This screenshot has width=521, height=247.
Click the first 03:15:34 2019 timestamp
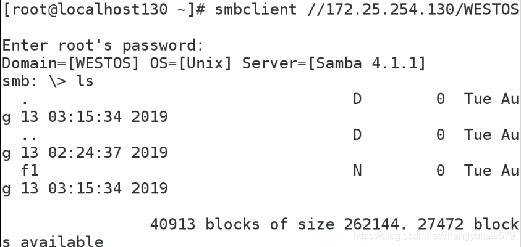click(108, 117)
